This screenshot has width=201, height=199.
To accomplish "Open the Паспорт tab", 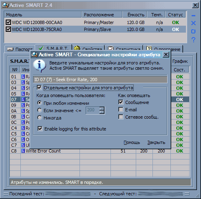I will 20,49.
